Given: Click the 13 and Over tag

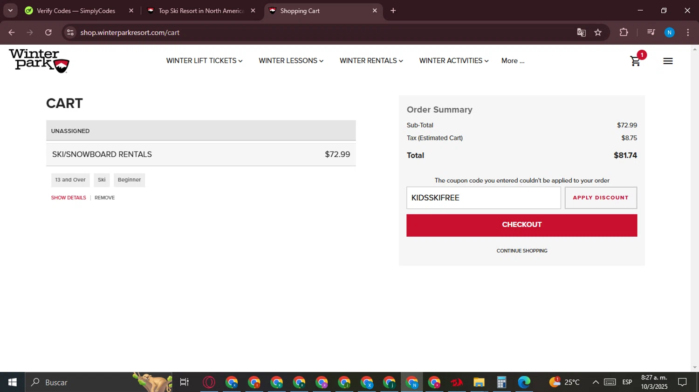Looking at the screenshot, I should tap(70, 180).
